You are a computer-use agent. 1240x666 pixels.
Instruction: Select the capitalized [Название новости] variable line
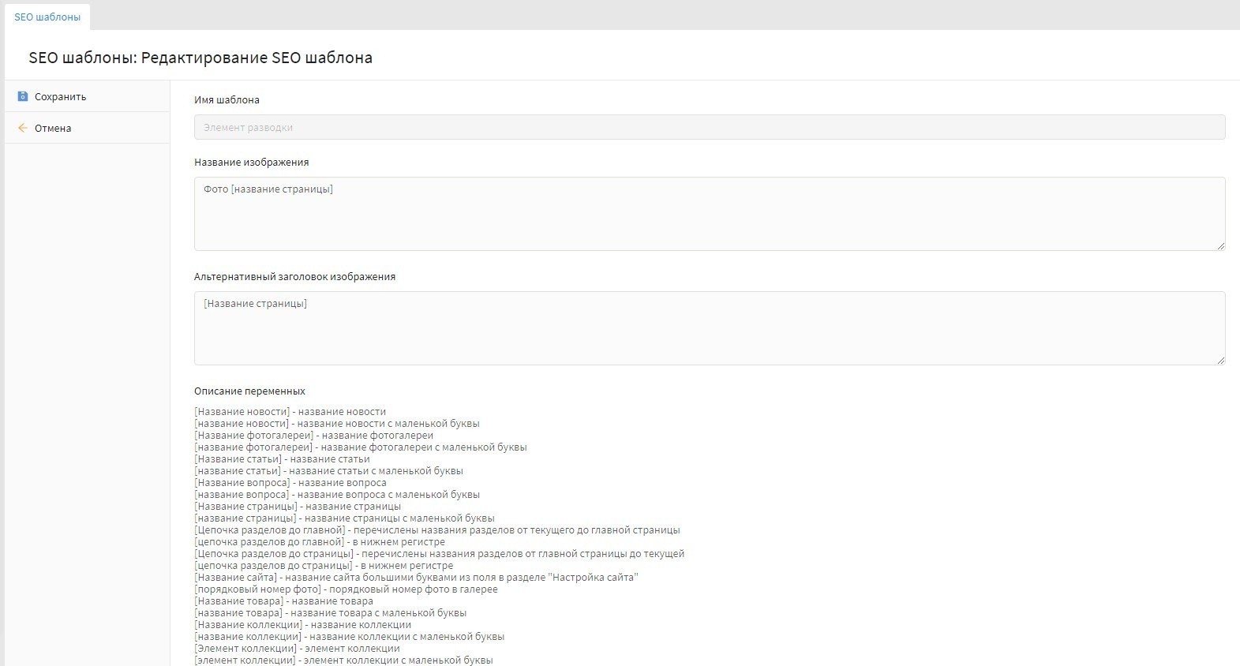pos(290,412)
